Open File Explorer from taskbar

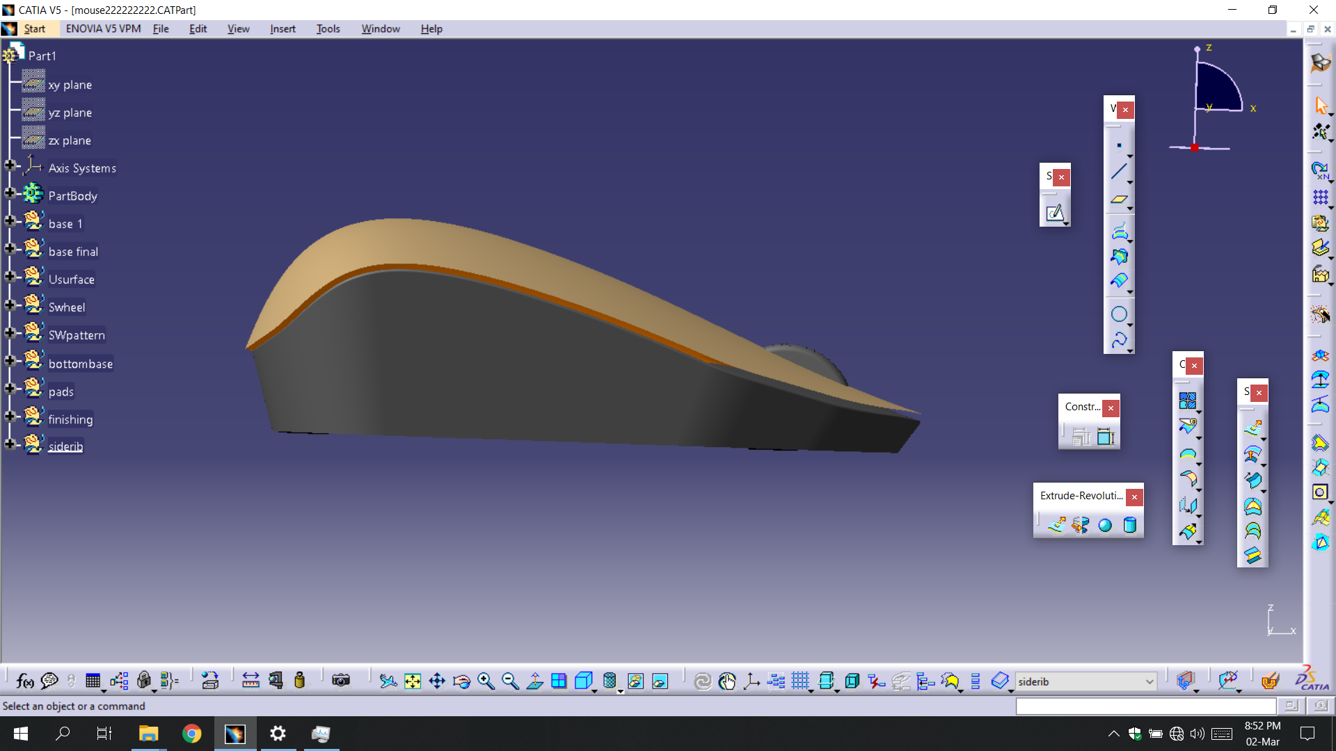pos(148,734)
